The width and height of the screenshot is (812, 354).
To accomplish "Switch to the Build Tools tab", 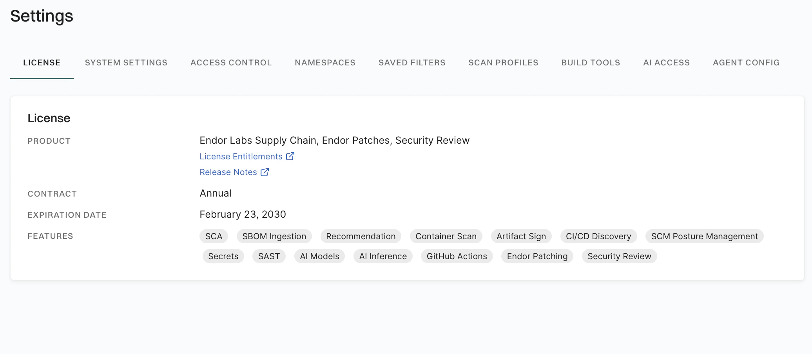I will point(591,63).
